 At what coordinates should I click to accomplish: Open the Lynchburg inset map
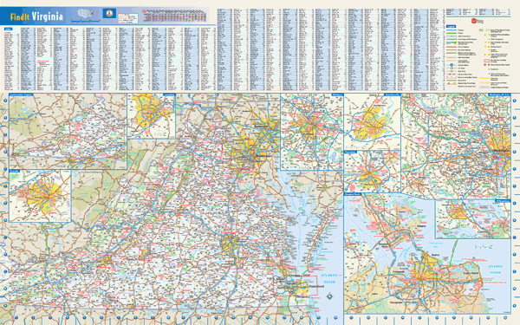pos(151,116)
